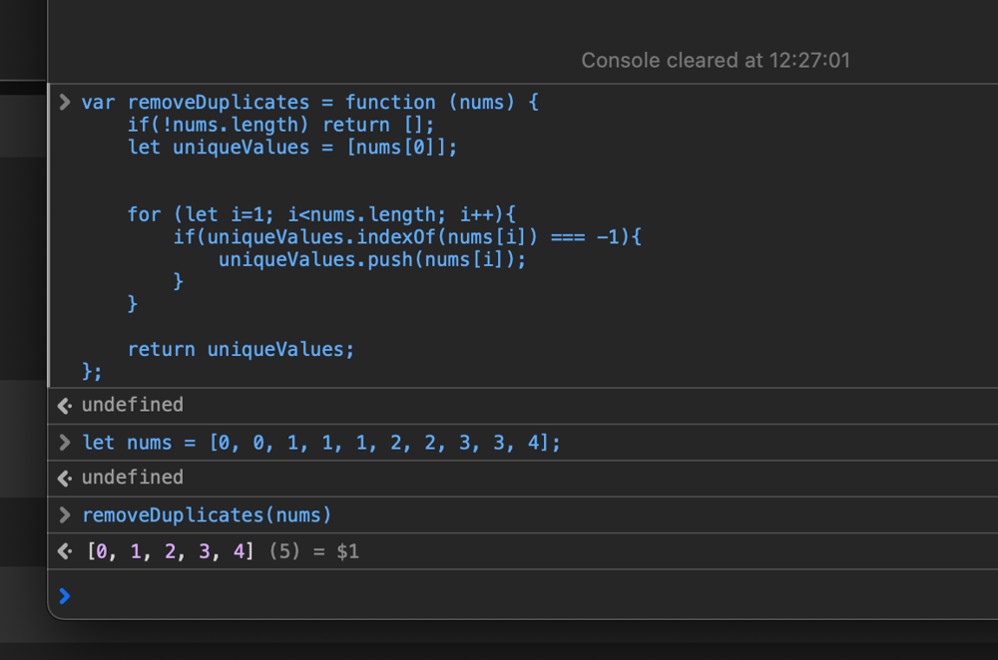The height and width of the screenshot is (660, 998).
Task: Click the 'if(uniqueValues.indexOf(nums[i]) === -1){' line
Action: click(x=407, y=237)
